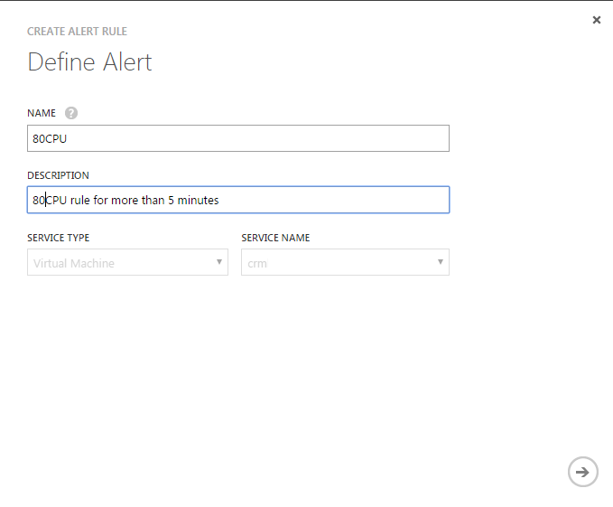Click the SERVICE NAME label
613x507 pixels.
click(x=275, y=238)
